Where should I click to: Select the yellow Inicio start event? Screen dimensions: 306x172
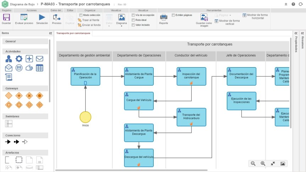coord(85,117)
